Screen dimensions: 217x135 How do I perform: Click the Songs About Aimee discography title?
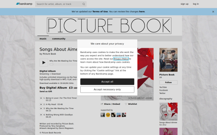pos(168,122)
